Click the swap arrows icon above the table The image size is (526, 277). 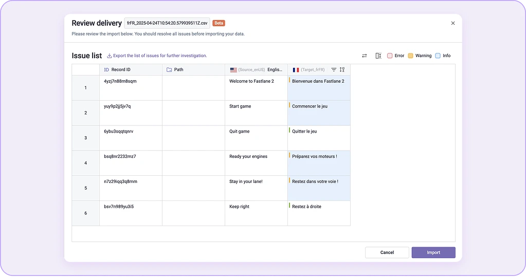point(365,56)
